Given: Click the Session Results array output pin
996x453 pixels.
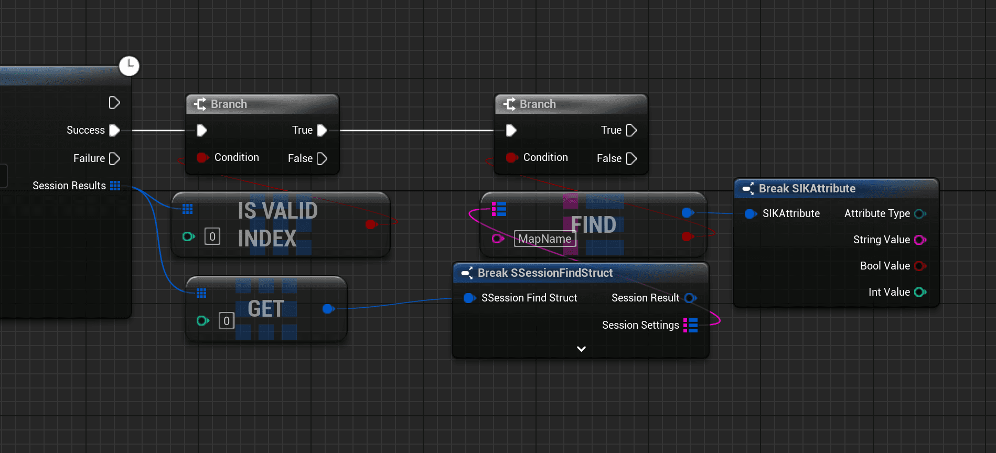Looking at the screenshot, I should pyautogui.click(x=115, y=186).
